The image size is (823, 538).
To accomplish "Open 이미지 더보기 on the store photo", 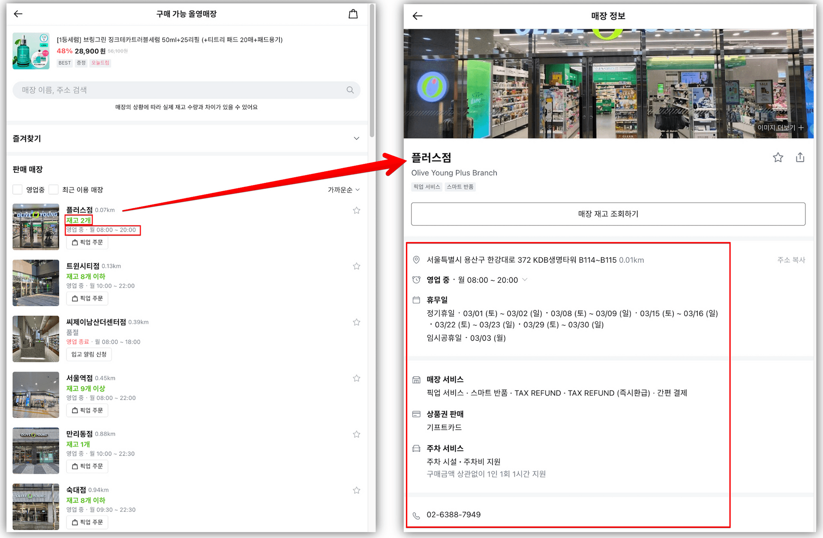I will click(780, 128).
